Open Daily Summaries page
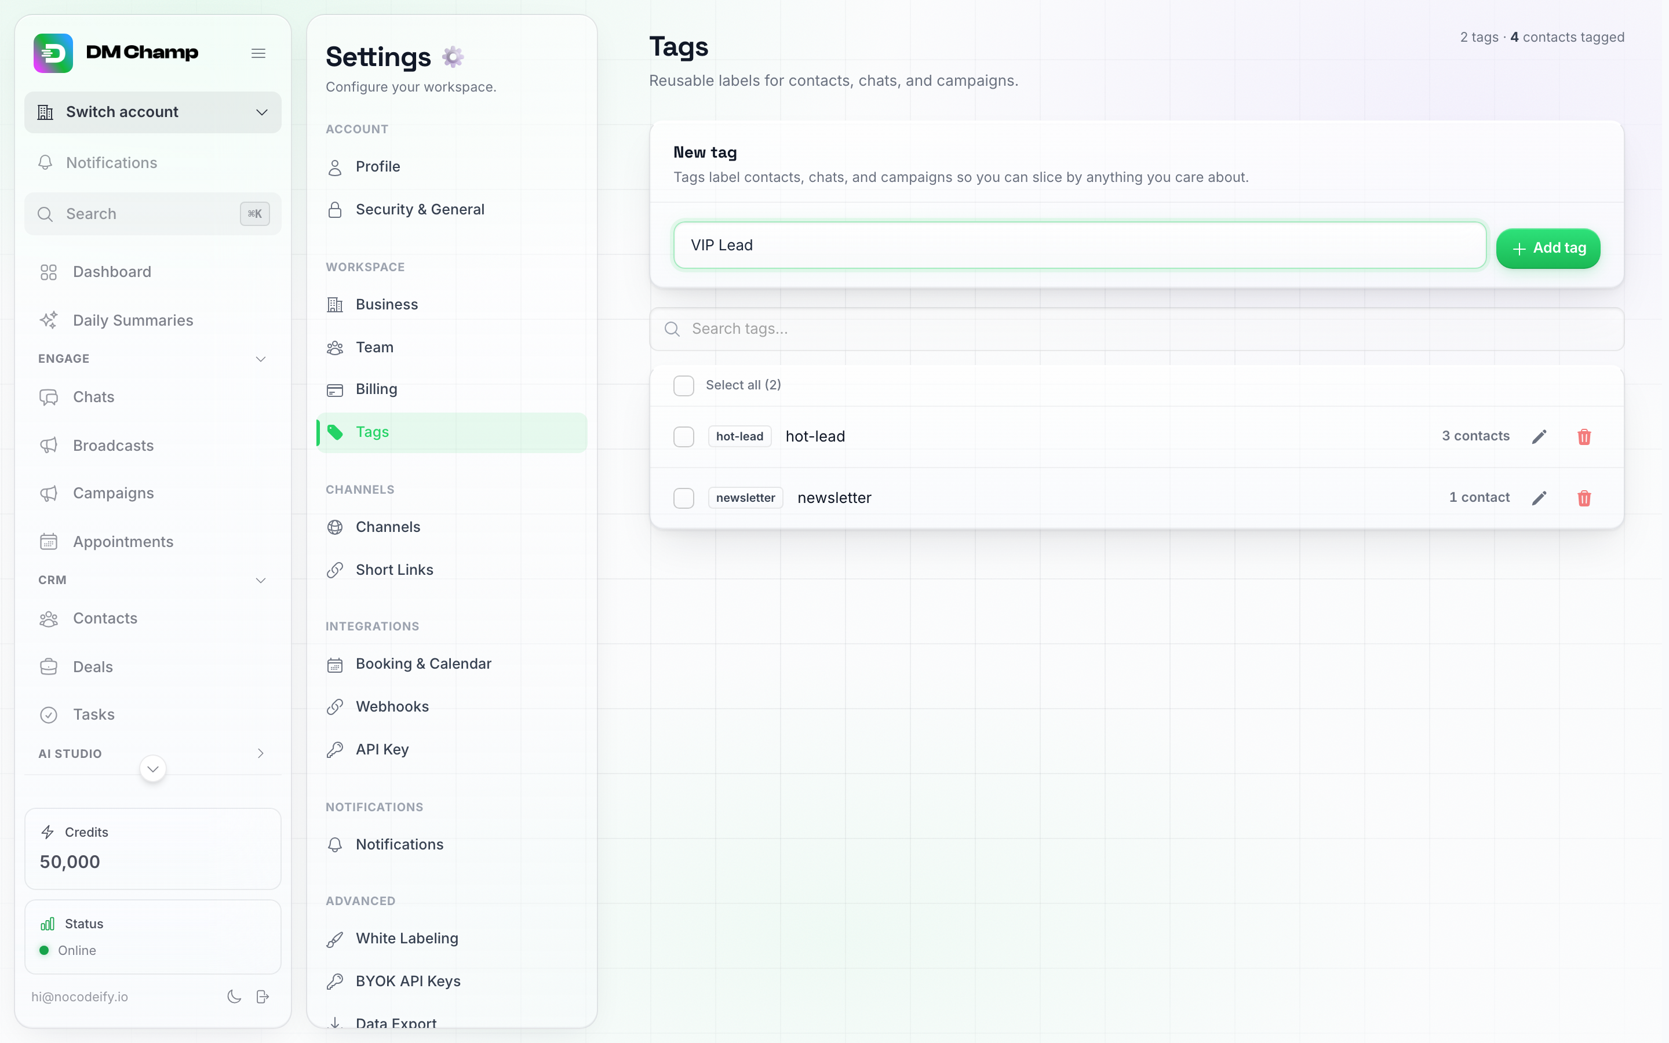Viewport: 1669px width, 1043px height. tap(153, 320)
